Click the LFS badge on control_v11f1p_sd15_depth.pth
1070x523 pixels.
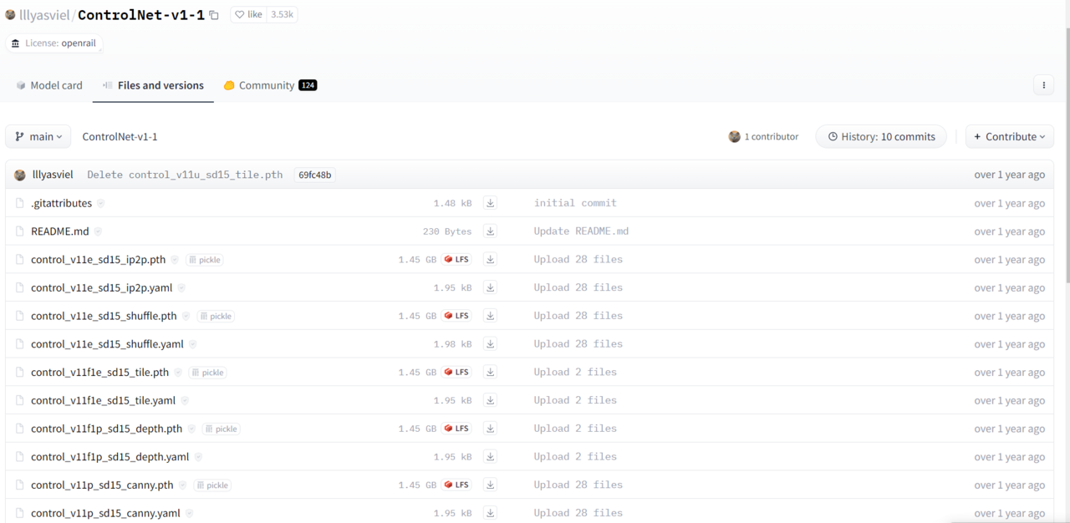(x=456, y=429)
